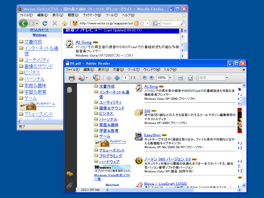Click the globe meeting icon in Adobe Reader
The height and width of the screenshot is (198, 264).
coord(97,78)
